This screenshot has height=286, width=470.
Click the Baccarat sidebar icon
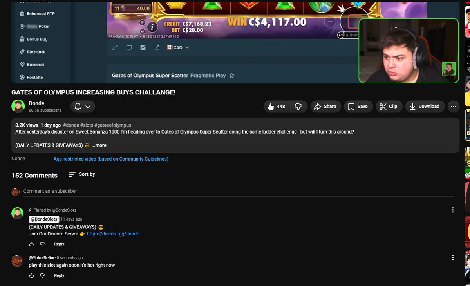coord(22,65)
